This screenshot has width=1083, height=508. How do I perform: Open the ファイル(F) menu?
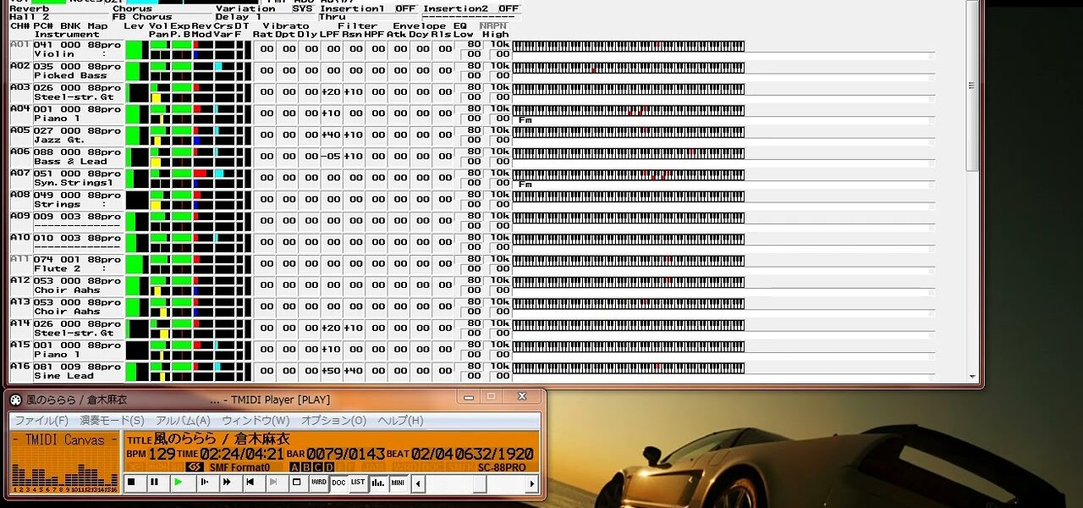(41, 421)
